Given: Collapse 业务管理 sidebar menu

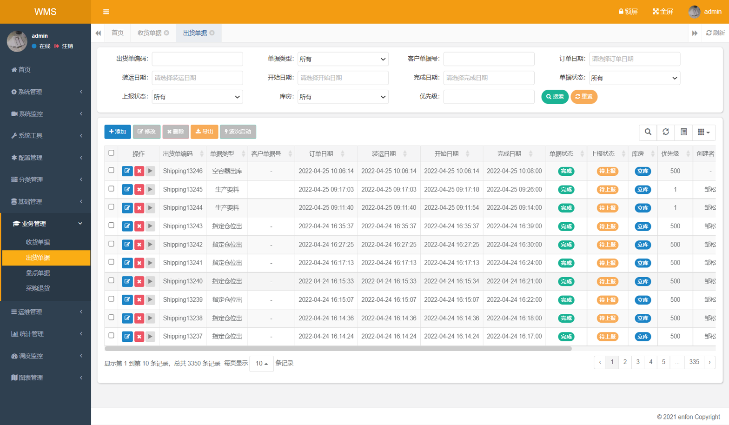Looking at the screenshot, I should [x=46, y=224].
